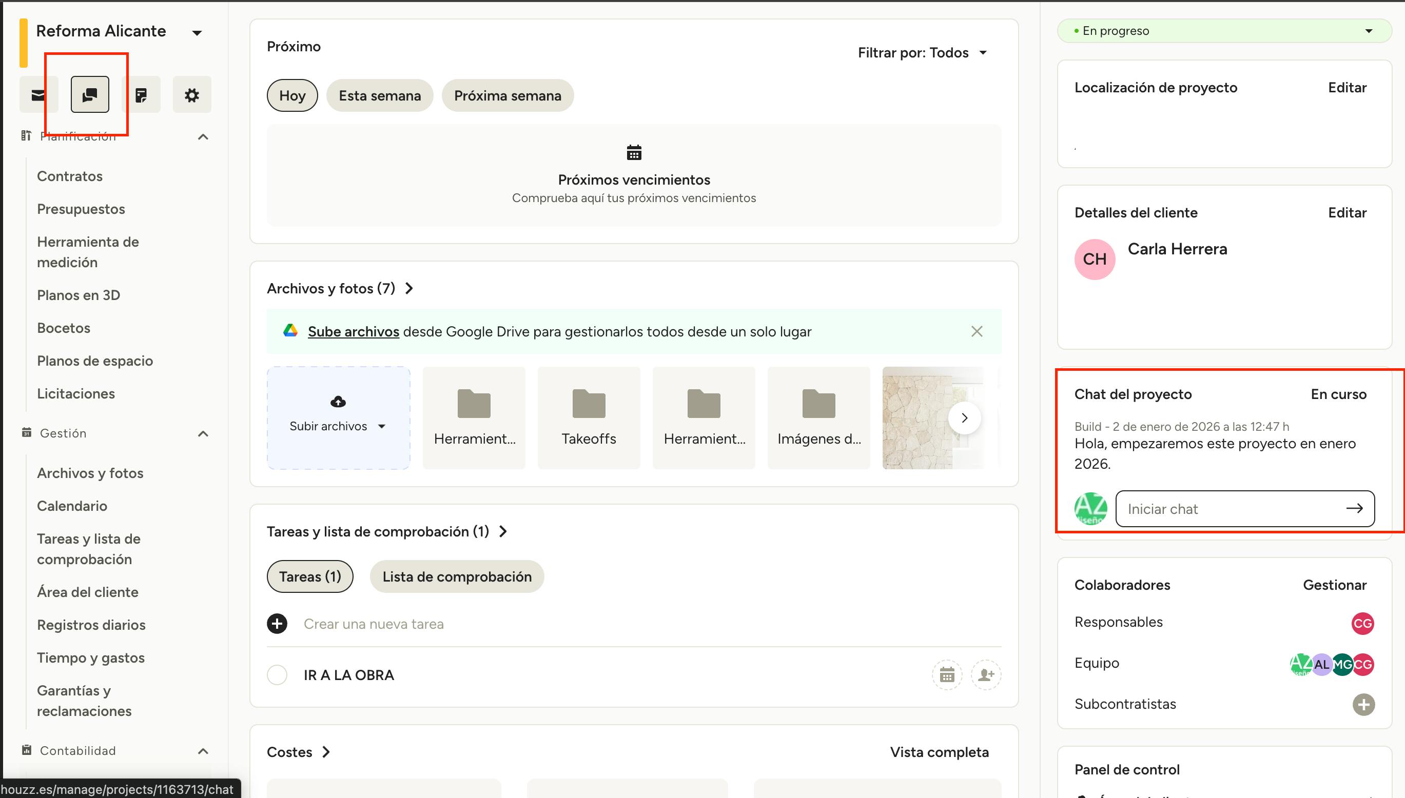Dismiss the Google Drive banner
1405x798 pixels.
click(x=976, y=332)
